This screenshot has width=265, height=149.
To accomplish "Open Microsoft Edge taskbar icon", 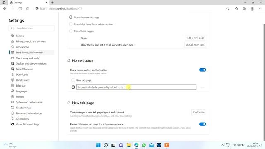I will (x=136, y=145).
